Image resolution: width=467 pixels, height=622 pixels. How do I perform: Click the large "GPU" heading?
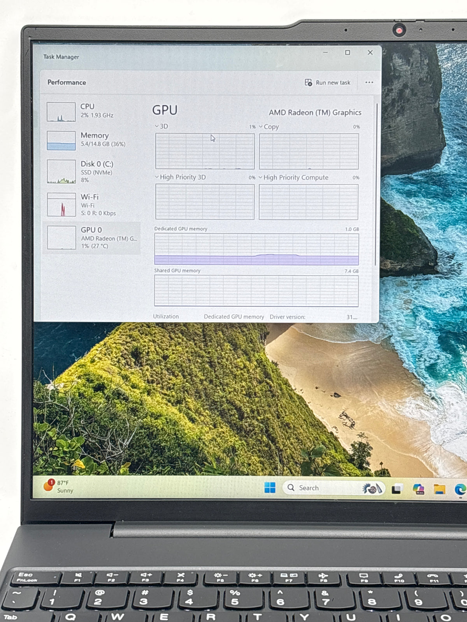[x=165, y=110]
